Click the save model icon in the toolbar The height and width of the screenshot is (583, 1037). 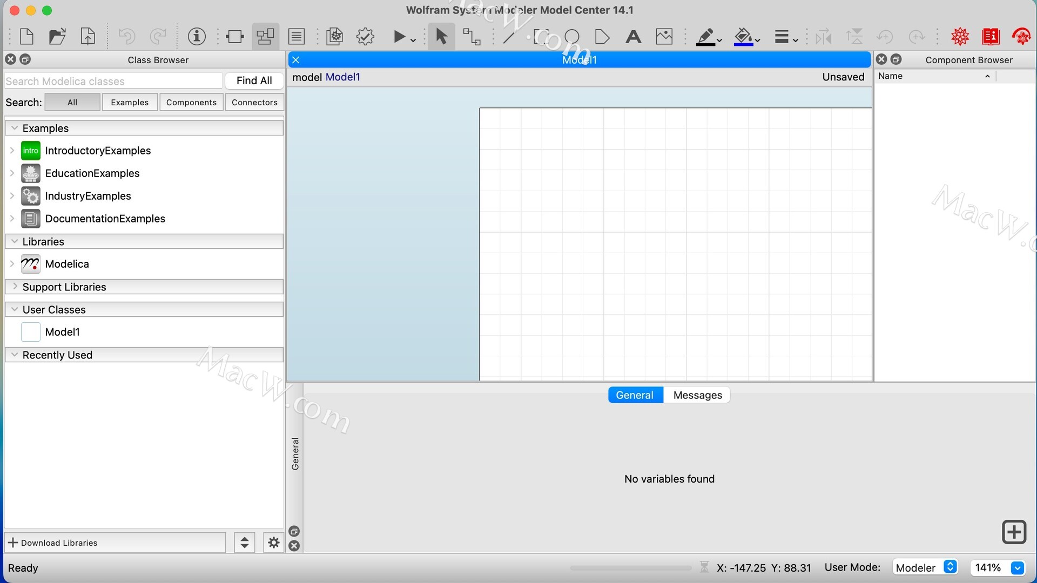click(88, 37)
